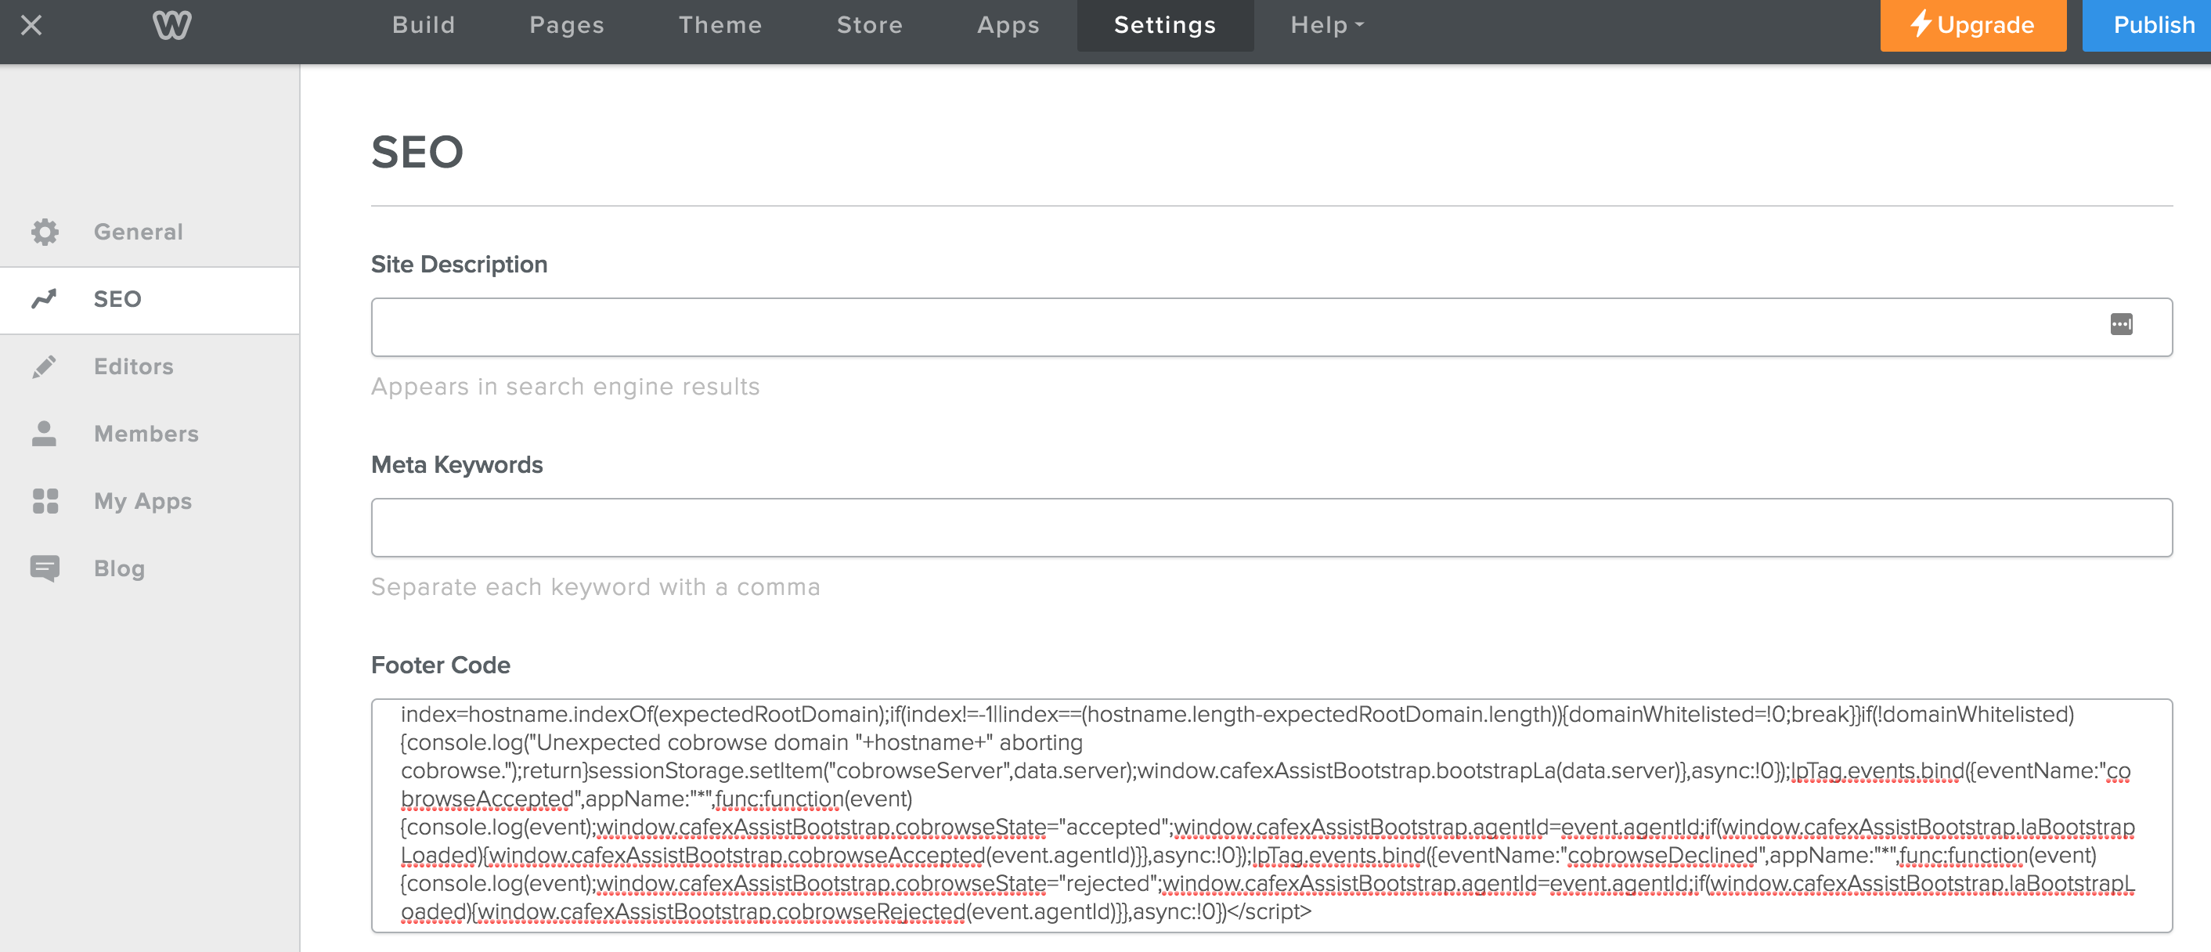Viewport: 2211px width, 952px height.
Task: Select SEO in the sidebar
Action: click(150, 300)
